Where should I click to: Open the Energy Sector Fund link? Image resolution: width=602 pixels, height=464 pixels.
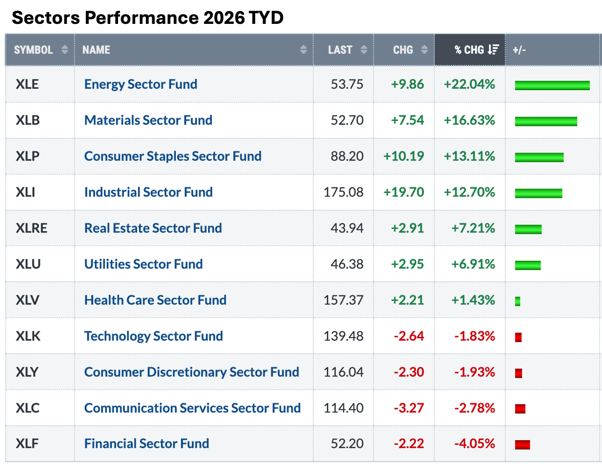click(x=140, y=84)
